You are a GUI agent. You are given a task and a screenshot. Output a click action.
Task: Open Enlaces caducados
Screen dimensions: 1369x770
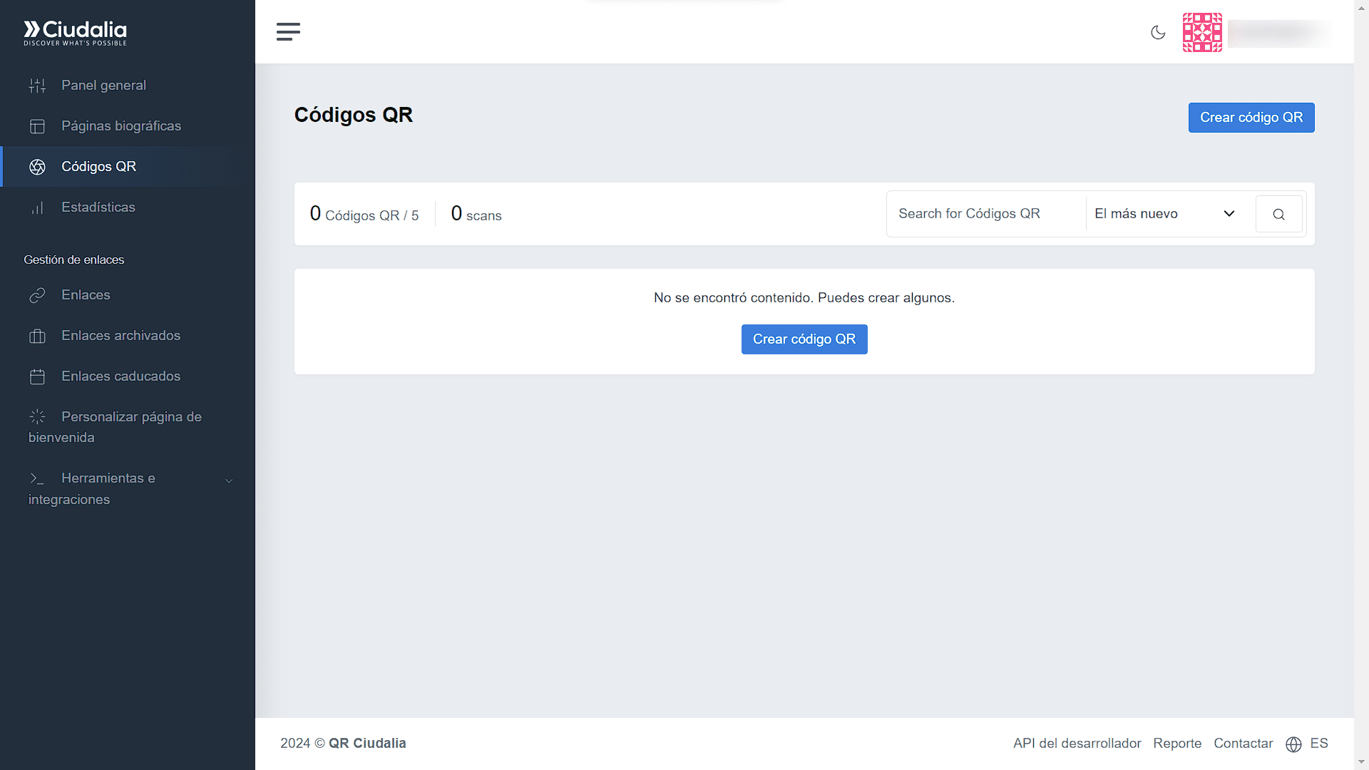(121, 376)
